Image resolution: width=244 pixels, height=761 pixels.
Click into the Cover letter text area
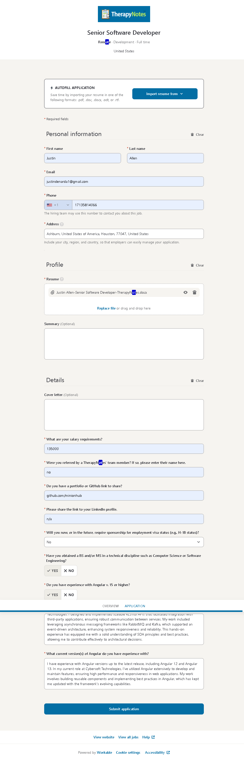[x=124, y=415]
